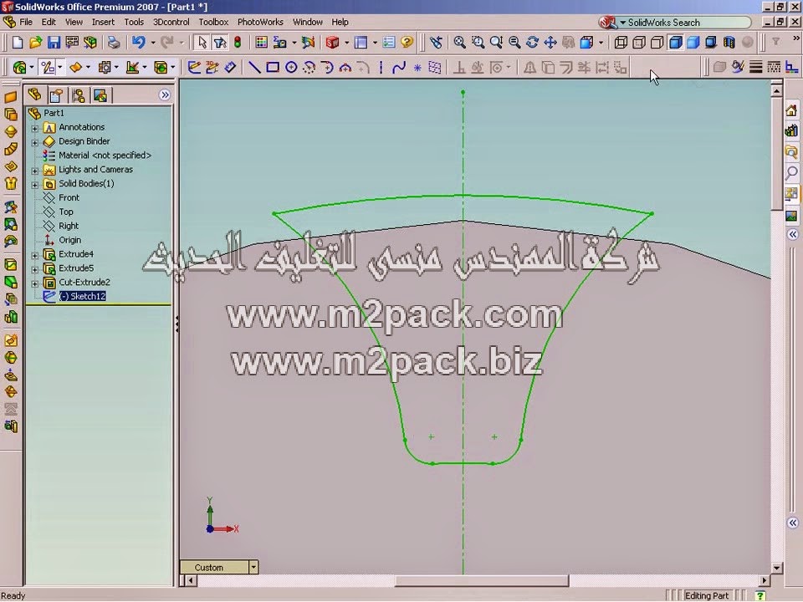Activate the Select arrow tool
Screen dimensions: 803x602
click(x=202, y=43)
